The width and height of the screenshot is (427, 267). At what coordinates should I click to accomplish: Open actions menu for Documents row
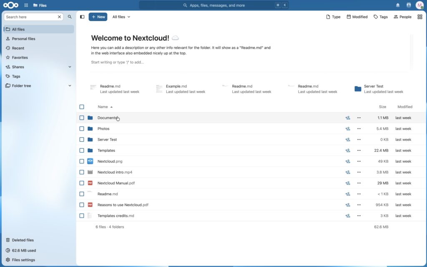(x=359, y=118)
